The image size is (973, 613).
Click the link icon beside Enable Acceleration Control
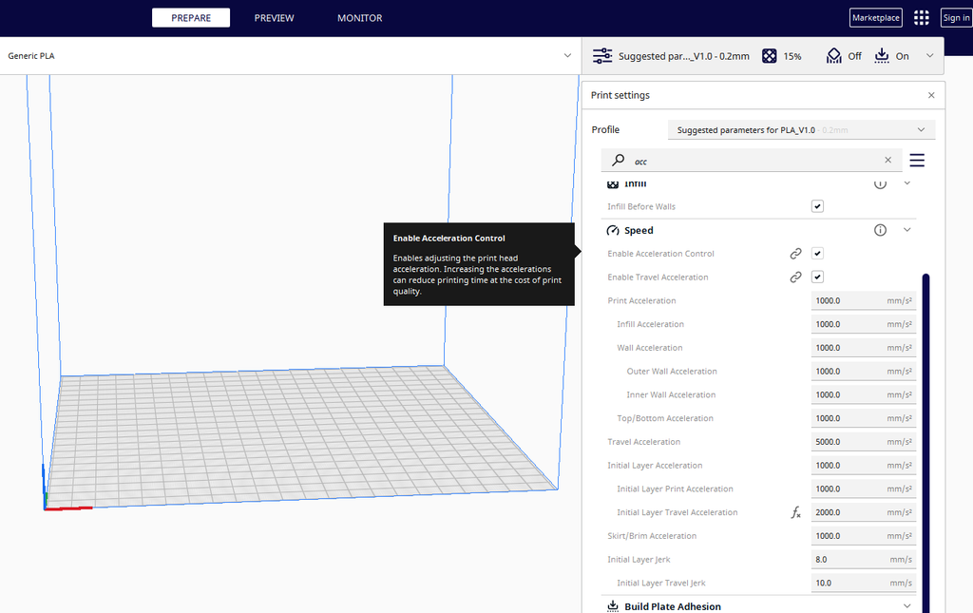point(795,253)
